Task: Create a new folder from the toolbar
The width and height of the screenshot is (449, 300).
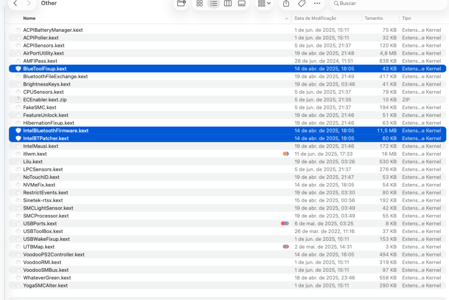Action: 181,4
